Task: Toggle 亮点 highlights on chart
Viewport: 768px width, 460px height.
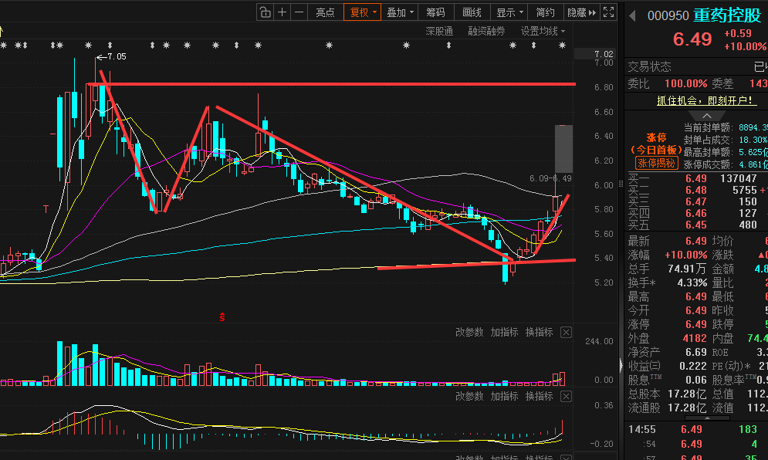Action: point(325,12)
